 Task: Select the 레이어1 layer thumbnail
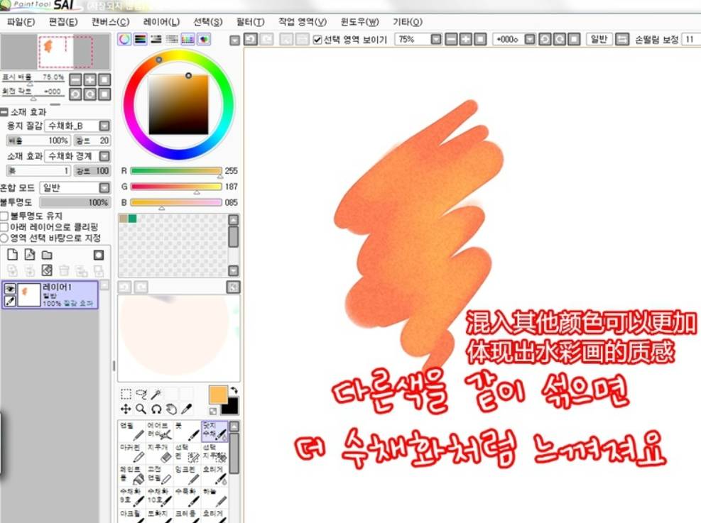point(30,294)
